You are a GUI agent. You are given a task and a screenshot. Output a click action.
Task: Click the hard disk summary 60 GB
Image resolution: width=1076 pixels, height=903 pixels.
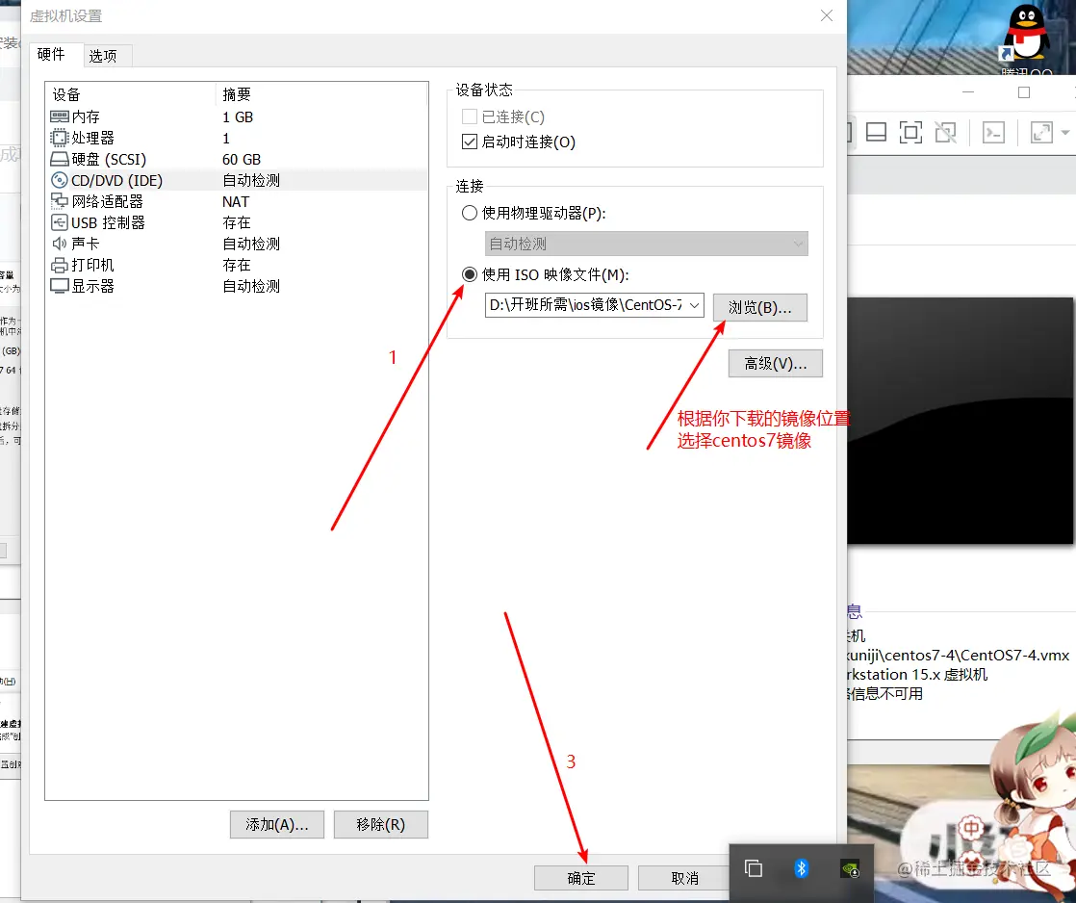242,159
